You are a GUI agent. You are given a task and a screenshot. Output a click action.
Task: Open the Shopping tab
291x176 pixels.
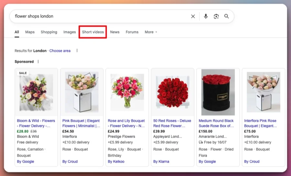click(x=49, y=32)
